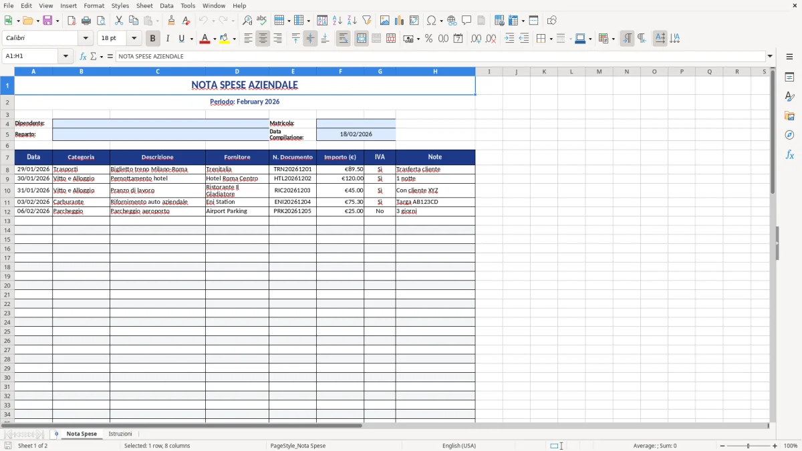Apply highlighting color with the highlight swatch
The width and height of the screenshot is (802, 451).
[225, 38]
